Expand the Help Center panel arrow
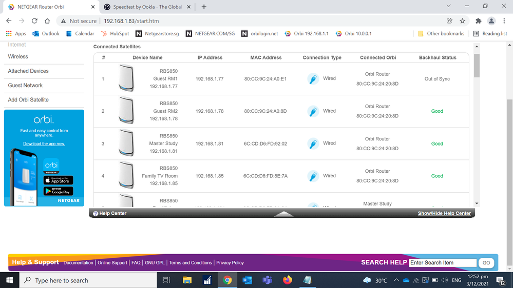 point(283,214)
